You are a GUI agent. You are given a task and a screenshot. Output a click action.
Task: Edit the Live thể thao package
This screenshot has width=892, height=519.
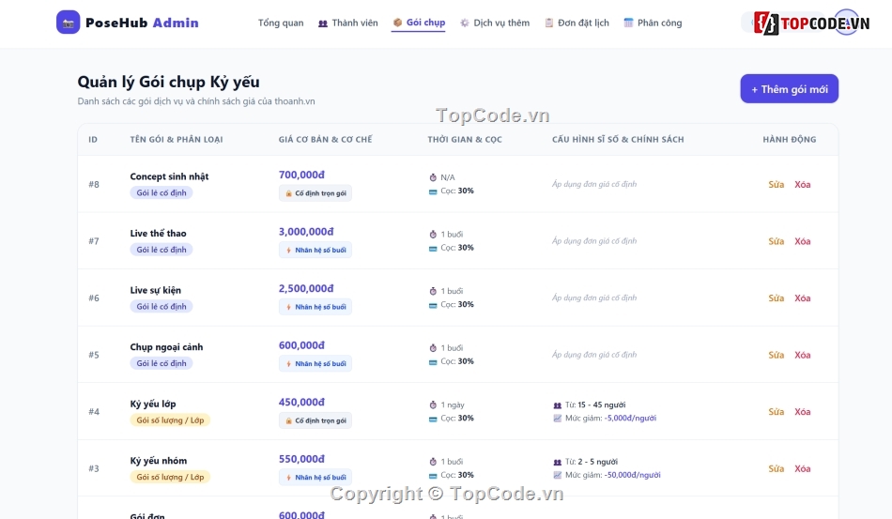(x=776, y=241)
